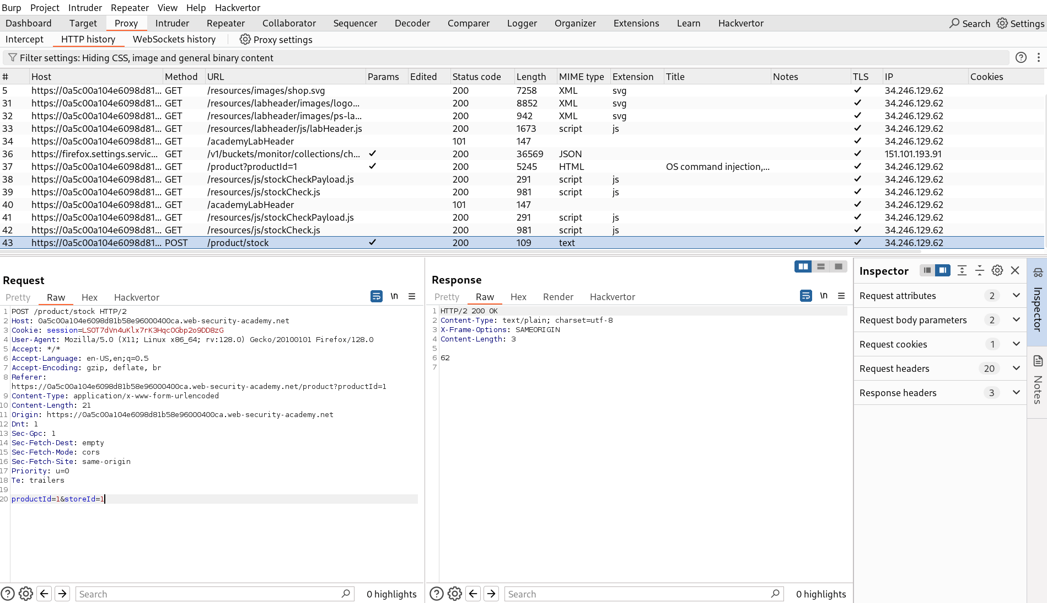
Task: Select combined tabbed layout view
Action: 839,266
